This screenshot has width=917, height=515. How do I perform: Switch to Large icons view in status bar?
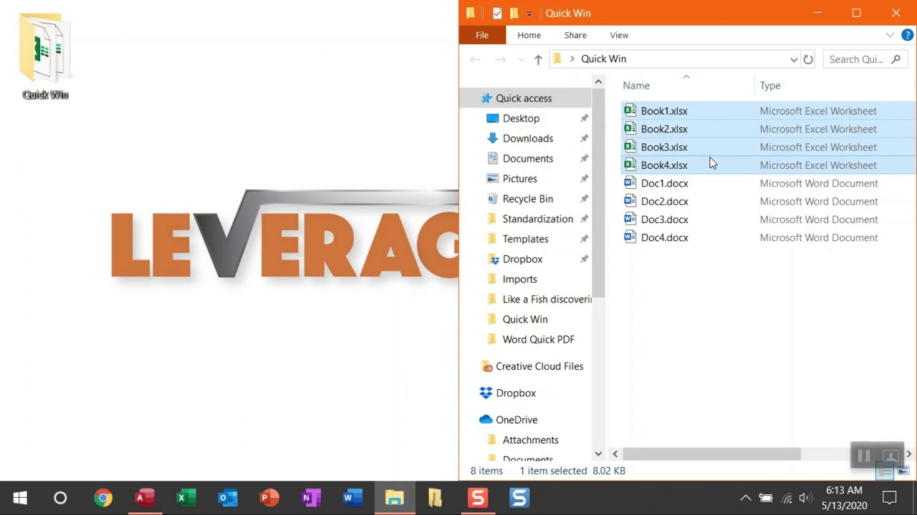pyautogui.click(x=903, y=471)
